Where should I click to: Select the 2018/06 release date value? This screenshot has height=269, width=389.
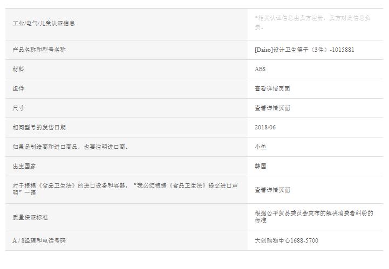point(265,127)
